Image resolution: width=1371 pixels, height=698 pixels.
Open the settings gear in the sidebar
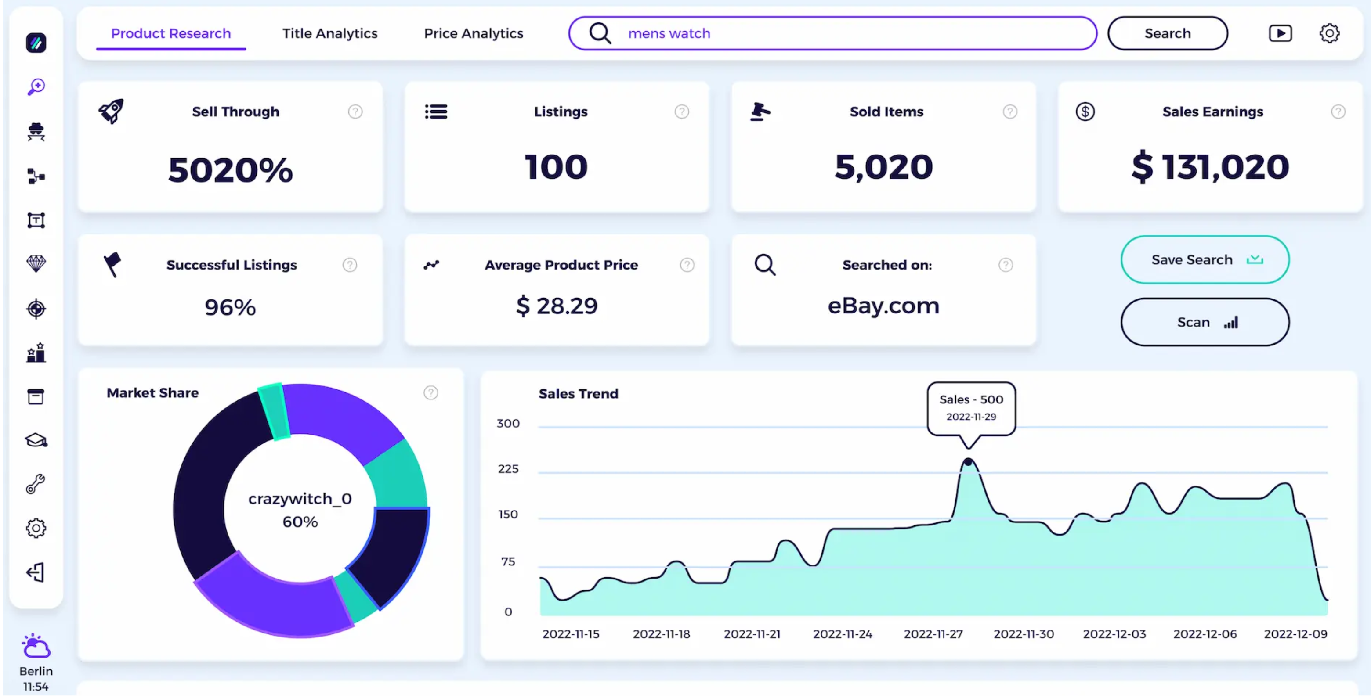point(36,529)
